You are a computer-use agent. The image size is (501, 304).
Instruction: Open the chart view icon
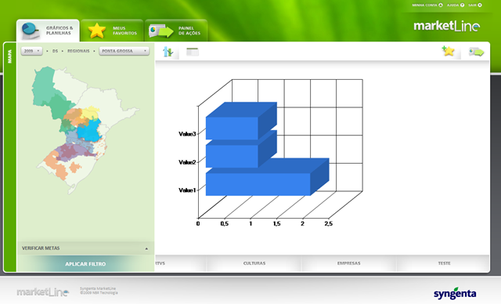point(168,52)
